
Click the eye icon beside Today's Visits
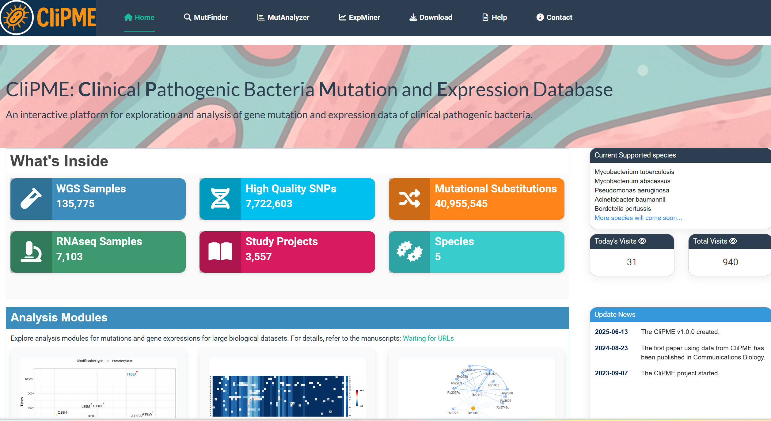coord(642,241)
